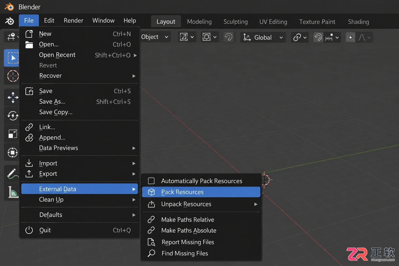Click the Find Missing Files magnifier icon
The height and width of the screenshot is (266, 399).
click(151, 253)
